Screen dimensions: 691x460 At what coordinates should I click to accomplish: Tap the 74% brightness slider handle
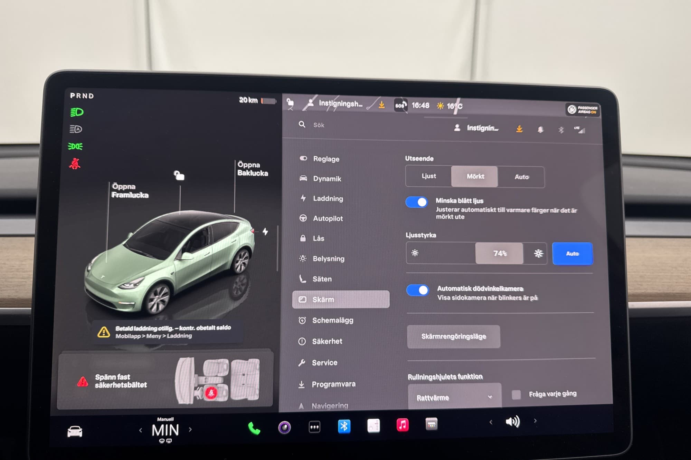pos(499,253)
